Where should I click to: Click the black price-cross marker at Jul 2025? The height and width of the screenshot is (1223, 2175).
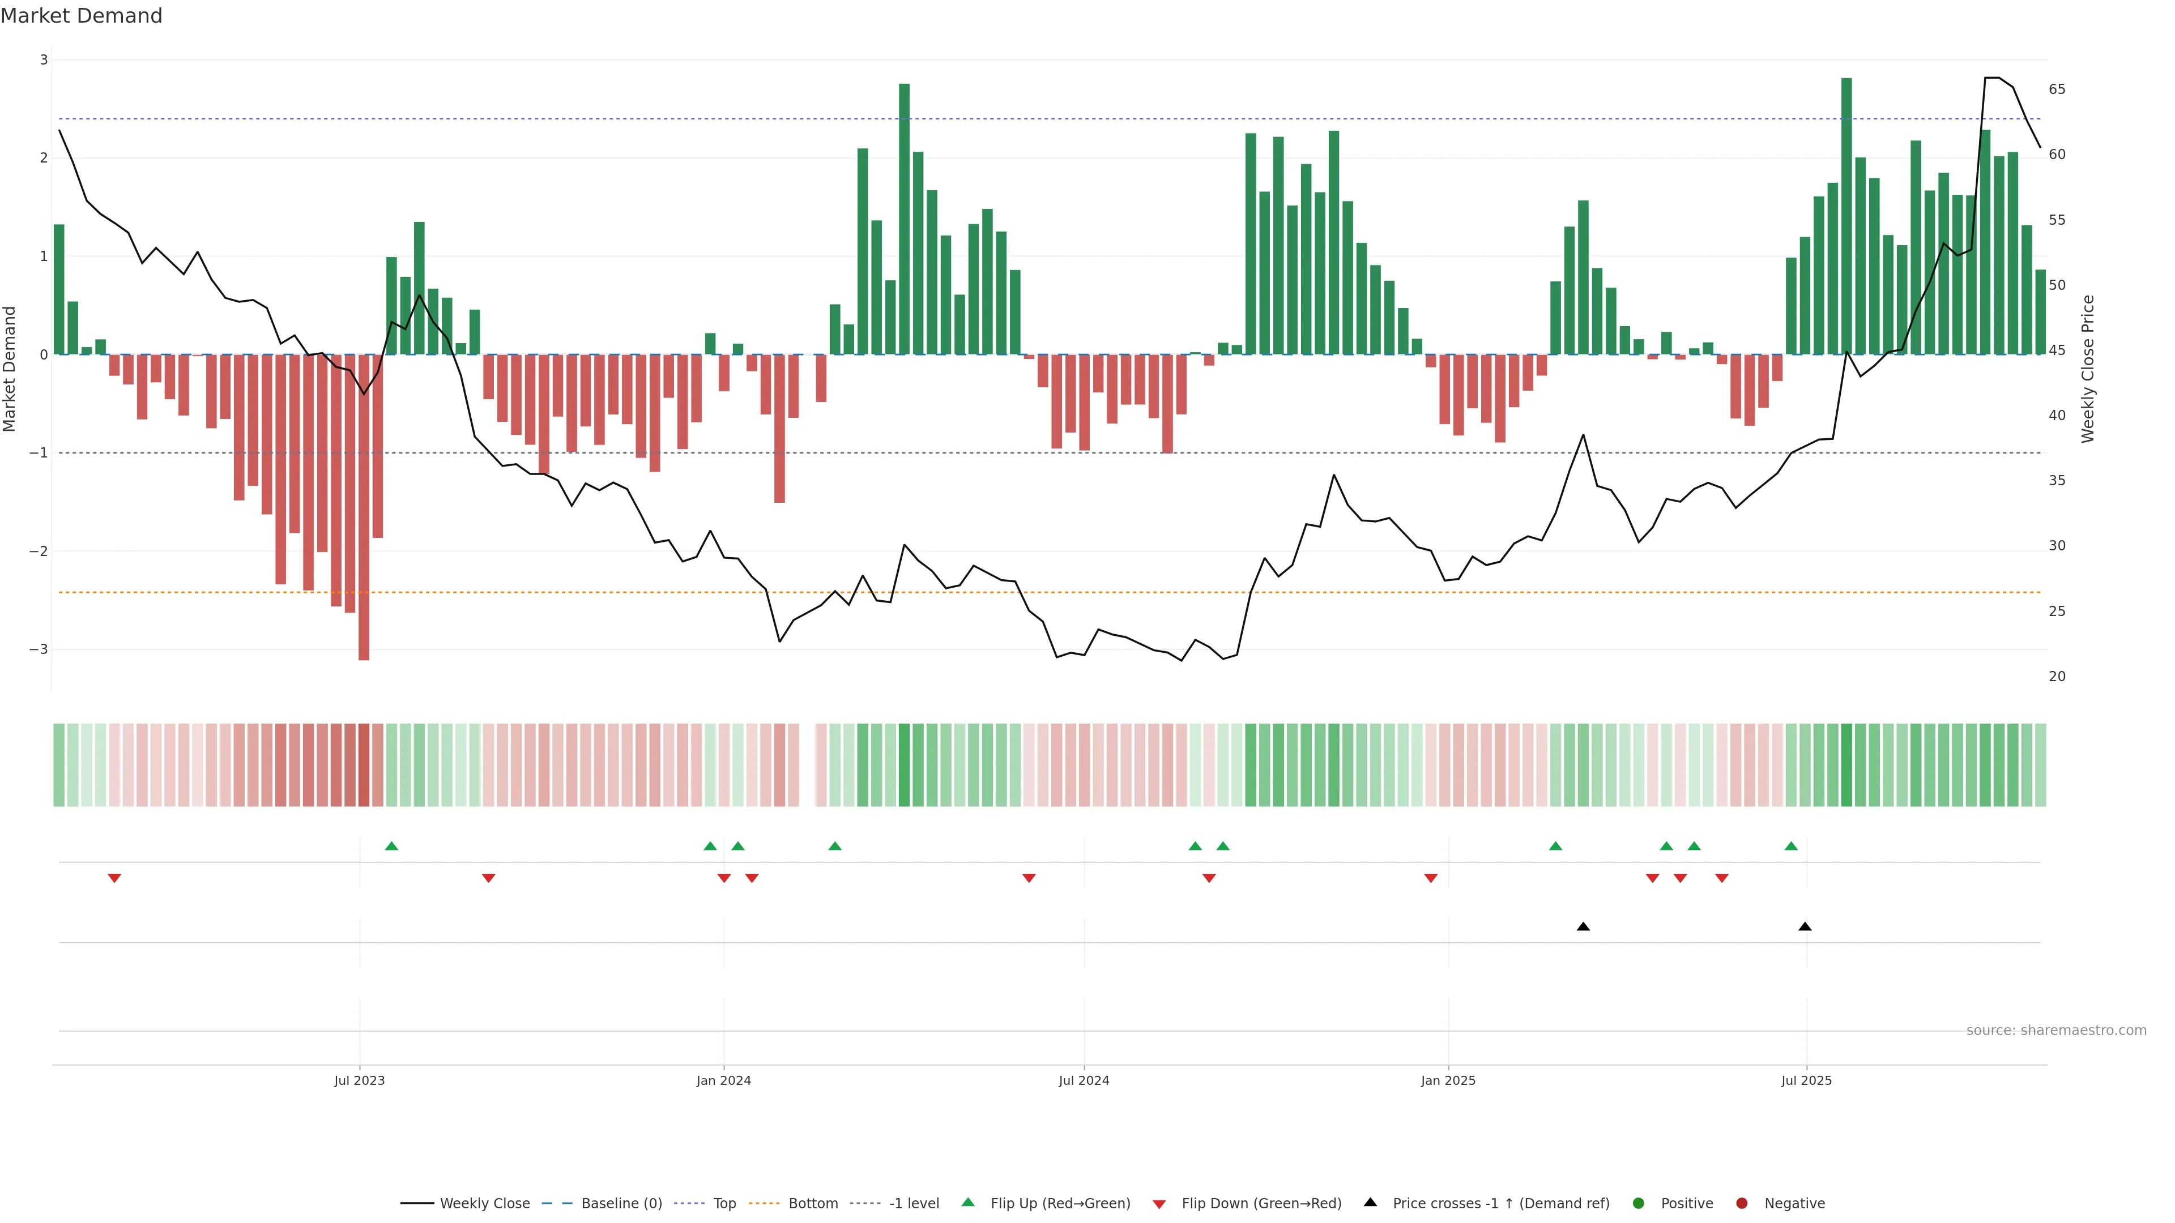pyautogui.click(x=1805, y=927)
